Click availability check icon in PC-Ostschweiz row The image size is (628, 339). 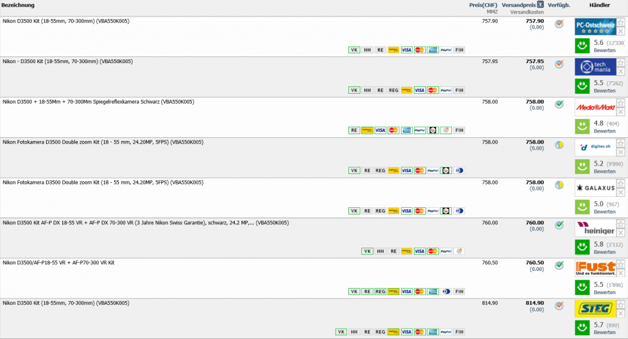(x=559, y=24)
